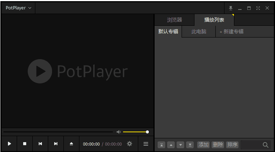Click the playback seek bar
275x152 pixels.
point(58,132)
